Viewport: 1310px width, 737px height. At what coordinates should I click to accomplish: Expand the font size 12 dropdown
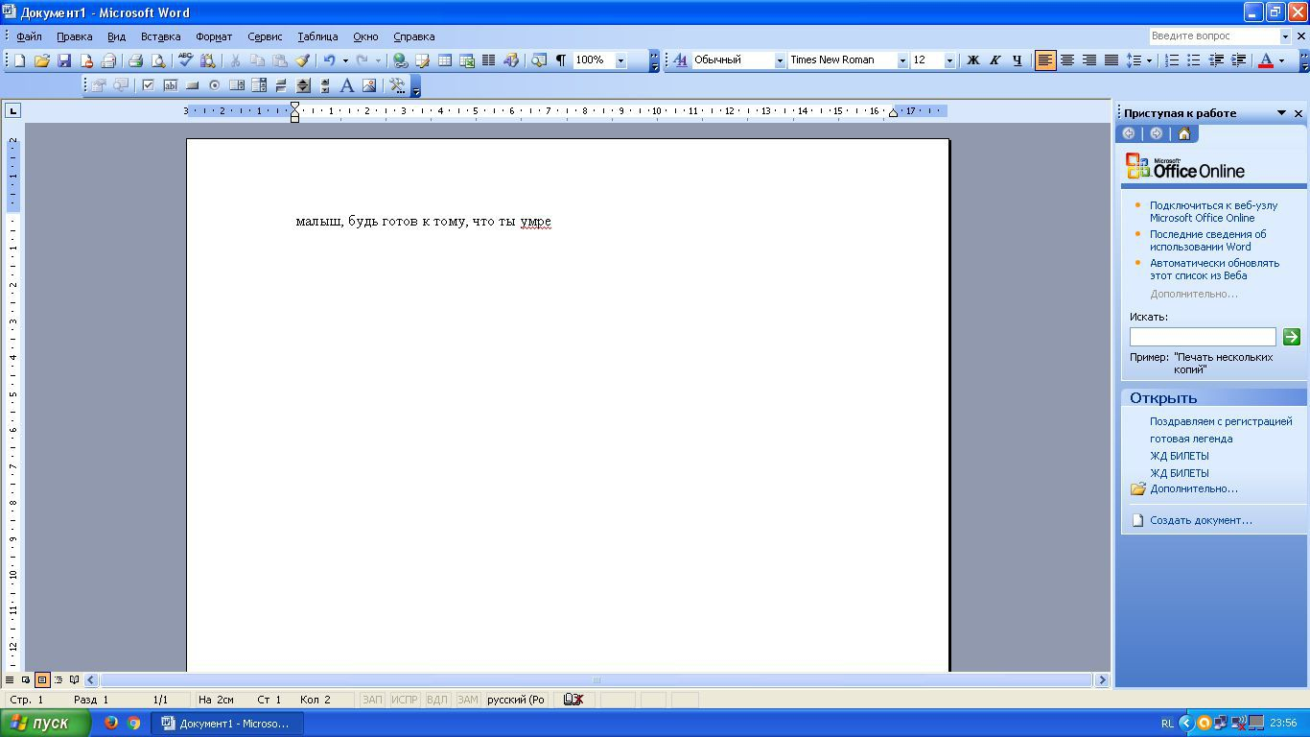click(x=949, y=60)
